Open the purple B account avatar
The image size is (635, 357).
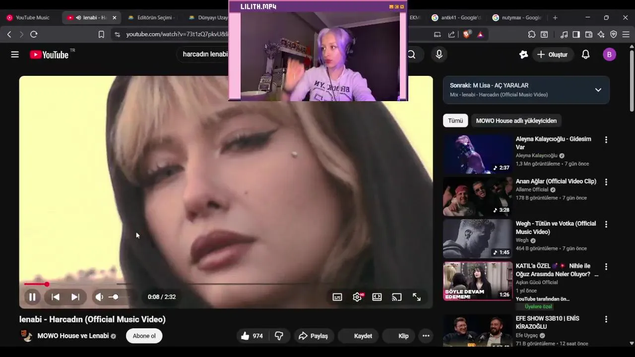(x=609, y=55)
